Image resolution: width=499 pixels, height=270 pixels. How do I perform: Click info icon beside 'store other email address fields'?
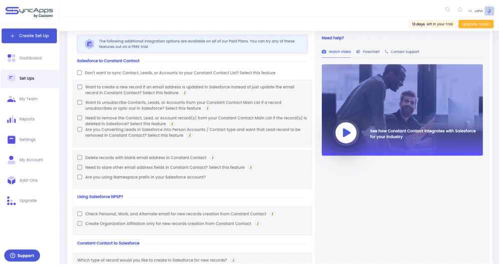pyautogui.click(x=251, y=167)
